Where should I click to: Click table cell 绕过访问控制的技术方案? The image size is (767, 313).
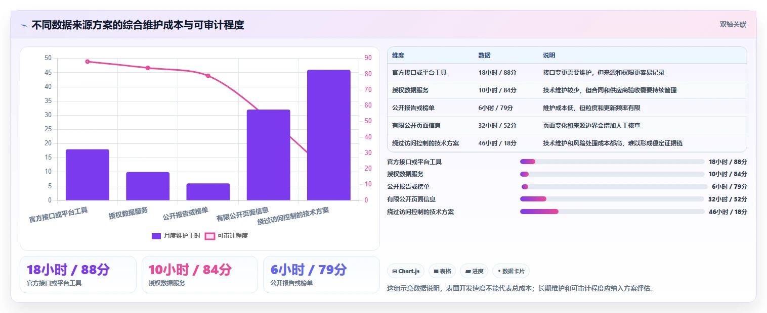coord(425,143)
